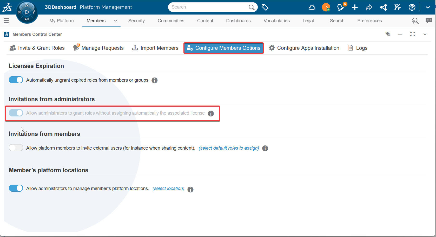Minimize the Members Control Center widget
436x237 pixels.
(x=400, y=34)
